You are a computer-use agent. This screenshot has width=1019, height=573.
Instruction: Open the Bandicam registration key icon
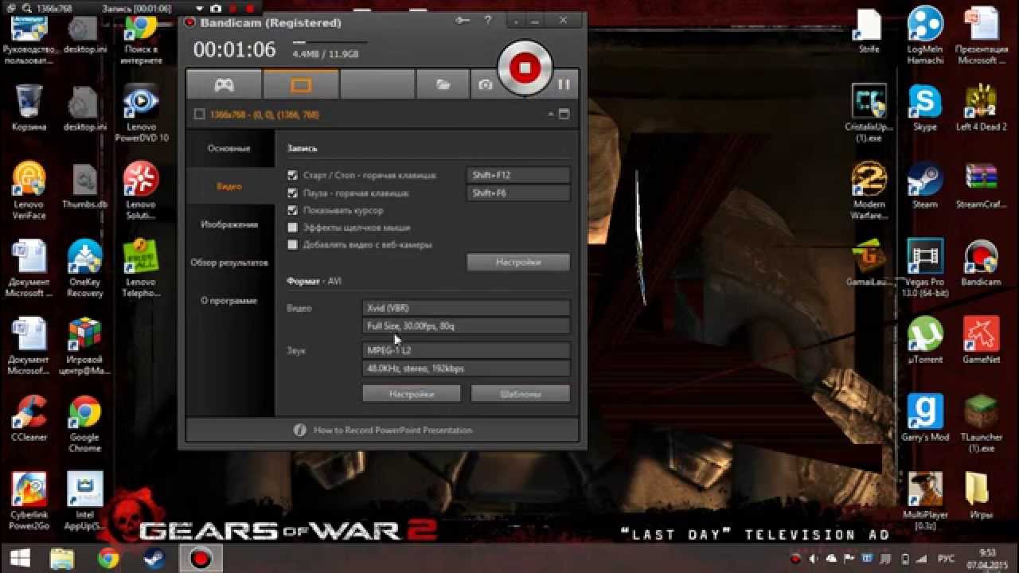point(461,21)
